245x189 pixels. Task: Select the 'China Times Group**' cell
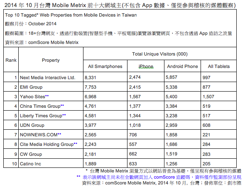coord(51,106)
